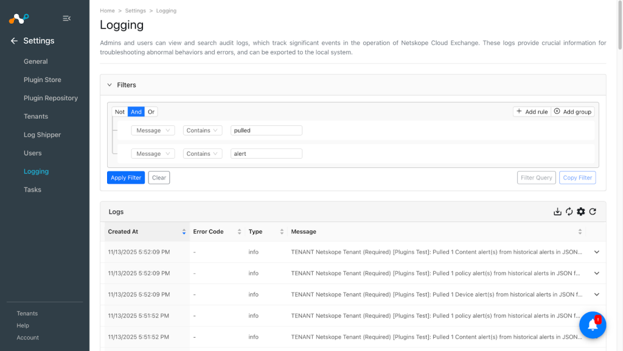This screenshot has width=623, height=351.
Task: Reload logs with the refresh icon
Action: pyautogui.click(x=593, y=212)
